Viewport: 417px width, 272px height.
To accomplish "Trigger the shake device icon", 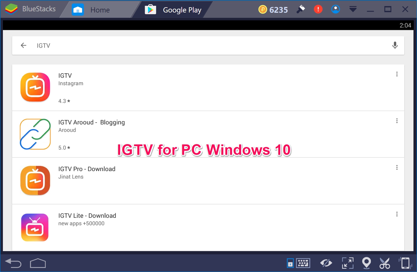I will pos(406,263).
